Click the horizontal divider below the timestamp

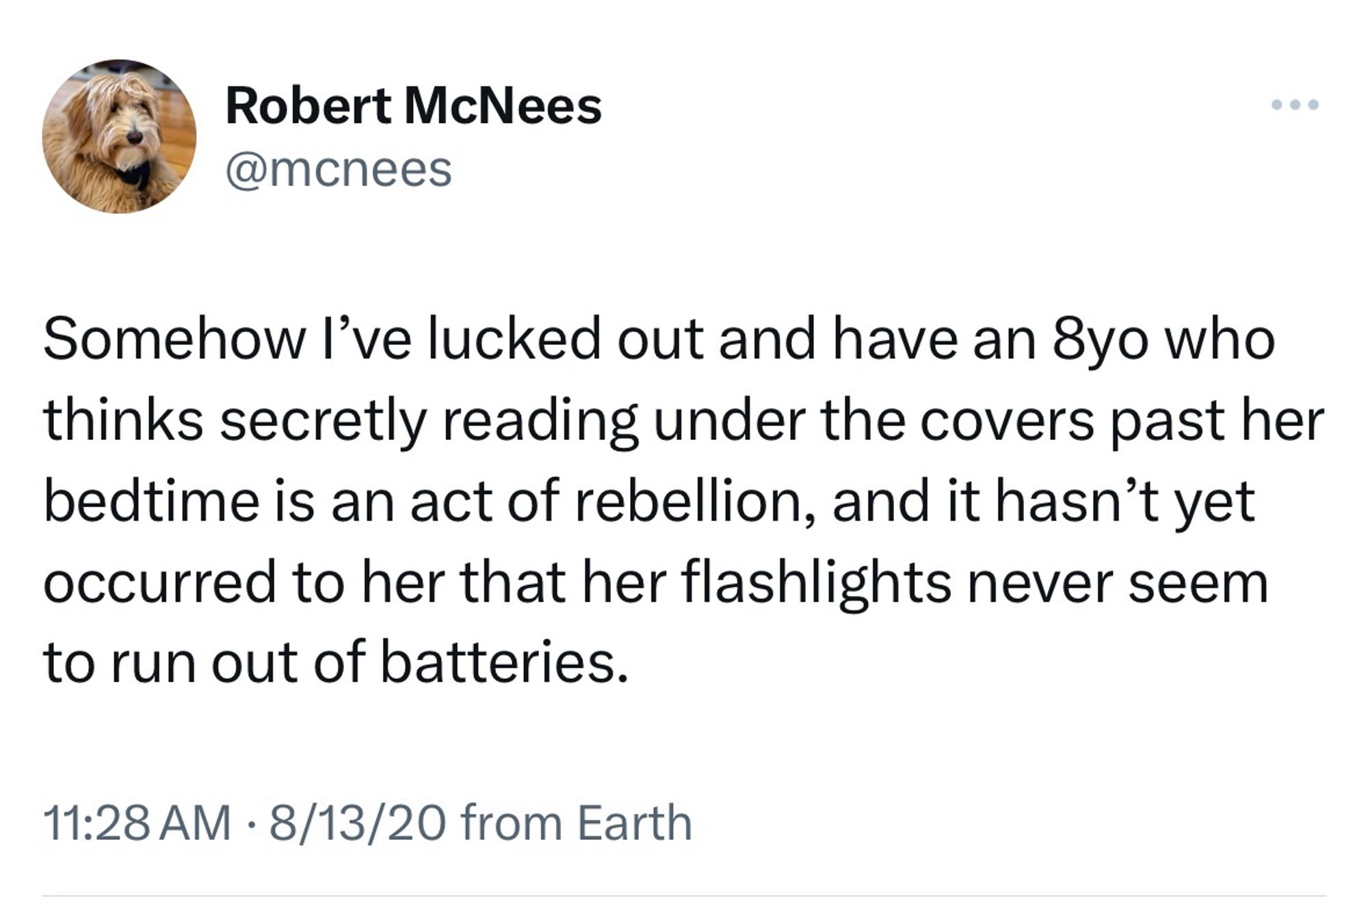point(684,895)
